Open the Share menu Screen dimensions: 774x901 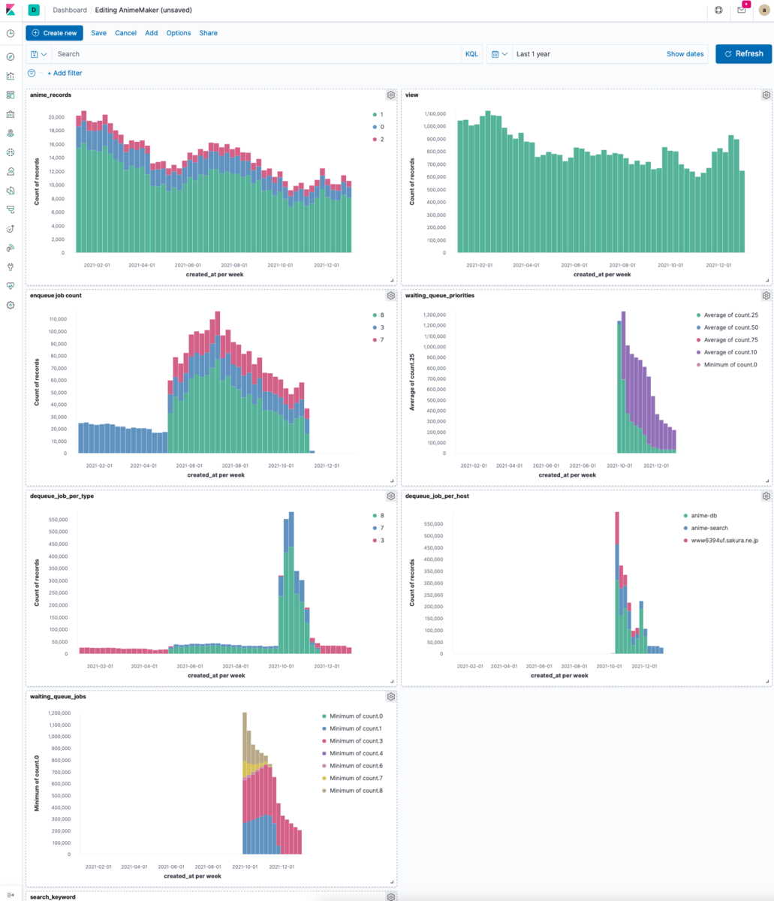tap(208, 33)
